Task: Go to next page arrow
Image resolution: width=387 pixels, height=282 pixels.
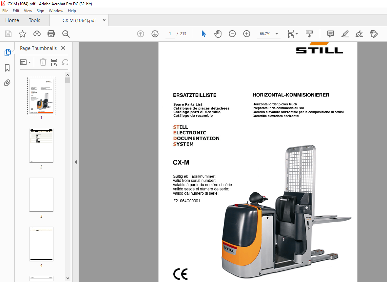Action: pos(155,33)
